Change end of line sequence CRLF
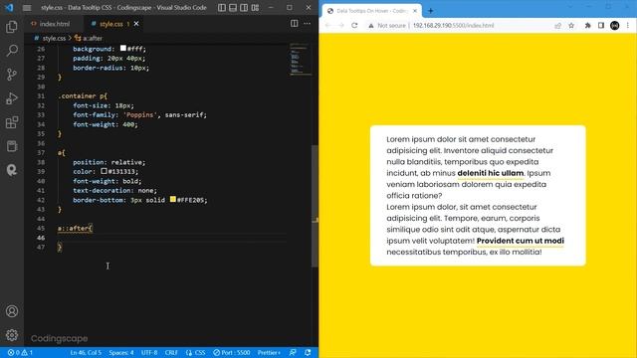 [x=171, y=352]
